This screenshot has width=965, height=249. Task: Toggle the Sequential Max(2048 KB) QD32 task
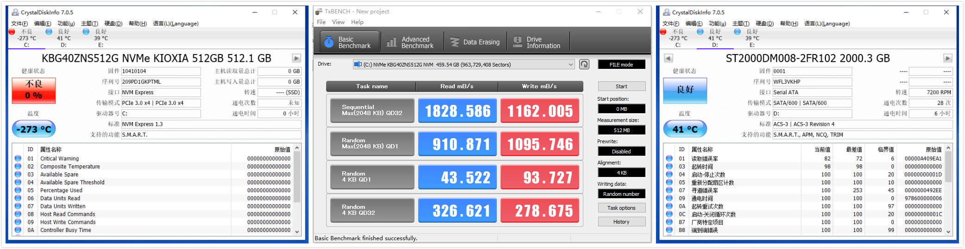click(372, 110)
